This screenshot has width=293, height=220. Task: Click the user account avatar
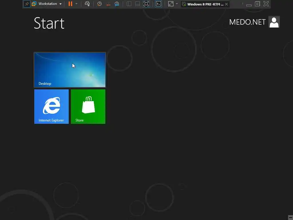pyautogui.click(x=274, y=22)
